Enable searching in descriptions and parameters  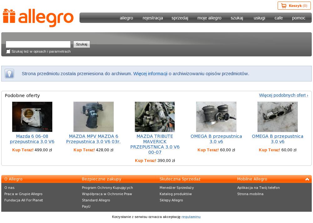point(8,51)
